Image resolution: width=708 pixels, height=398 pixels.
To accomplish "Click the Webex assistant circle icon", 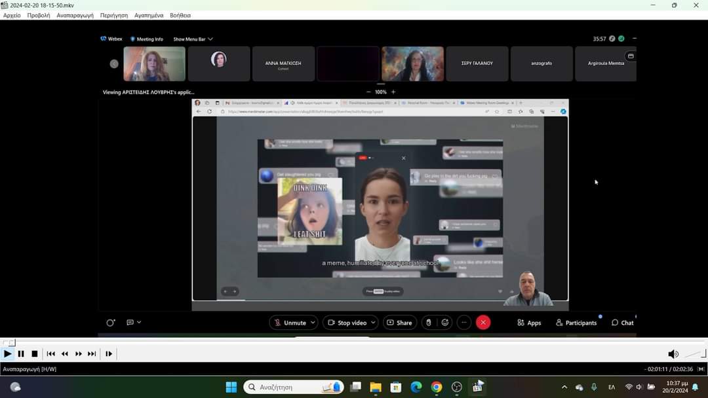I will 110,323.
